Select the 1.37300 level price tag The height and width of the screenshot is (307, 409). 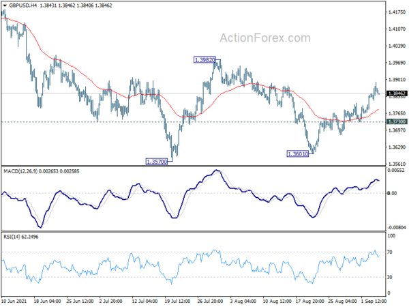(397, 121)
